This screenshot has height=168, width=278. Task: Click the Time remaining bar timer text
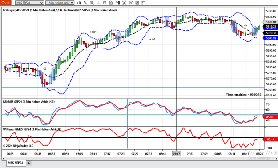coord(244,95)
